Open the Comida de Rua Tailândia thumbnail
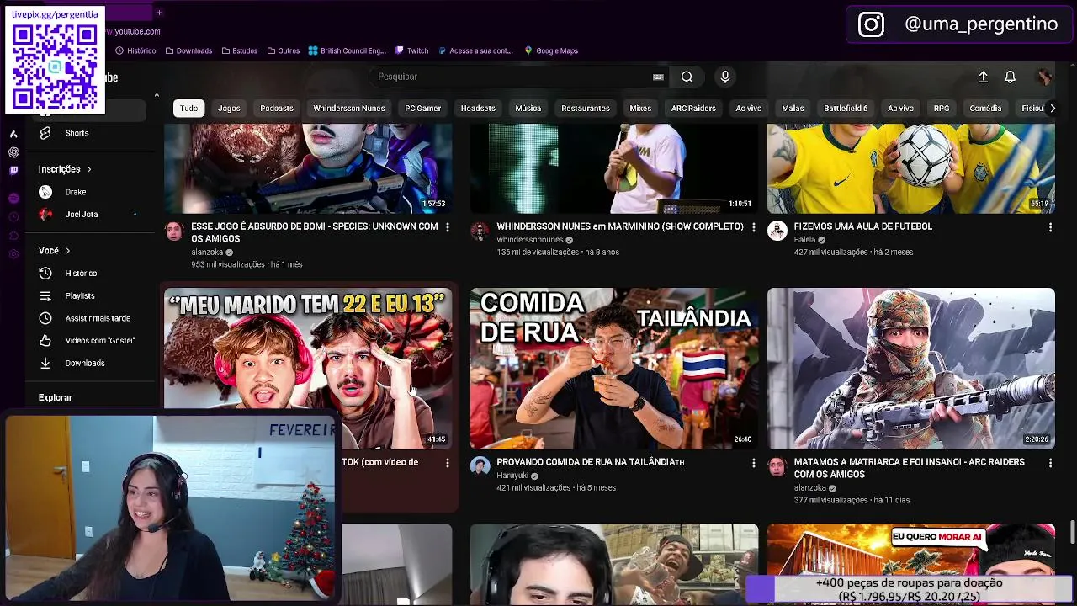 click(614, 369)
